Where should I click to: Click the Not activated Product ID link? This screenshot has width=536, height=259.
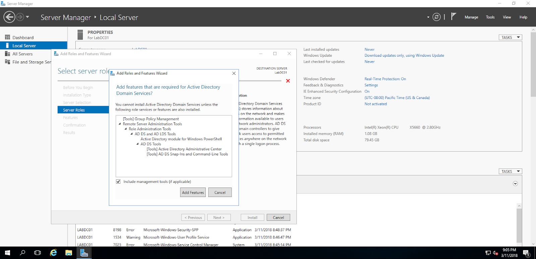tap(376, 104)
